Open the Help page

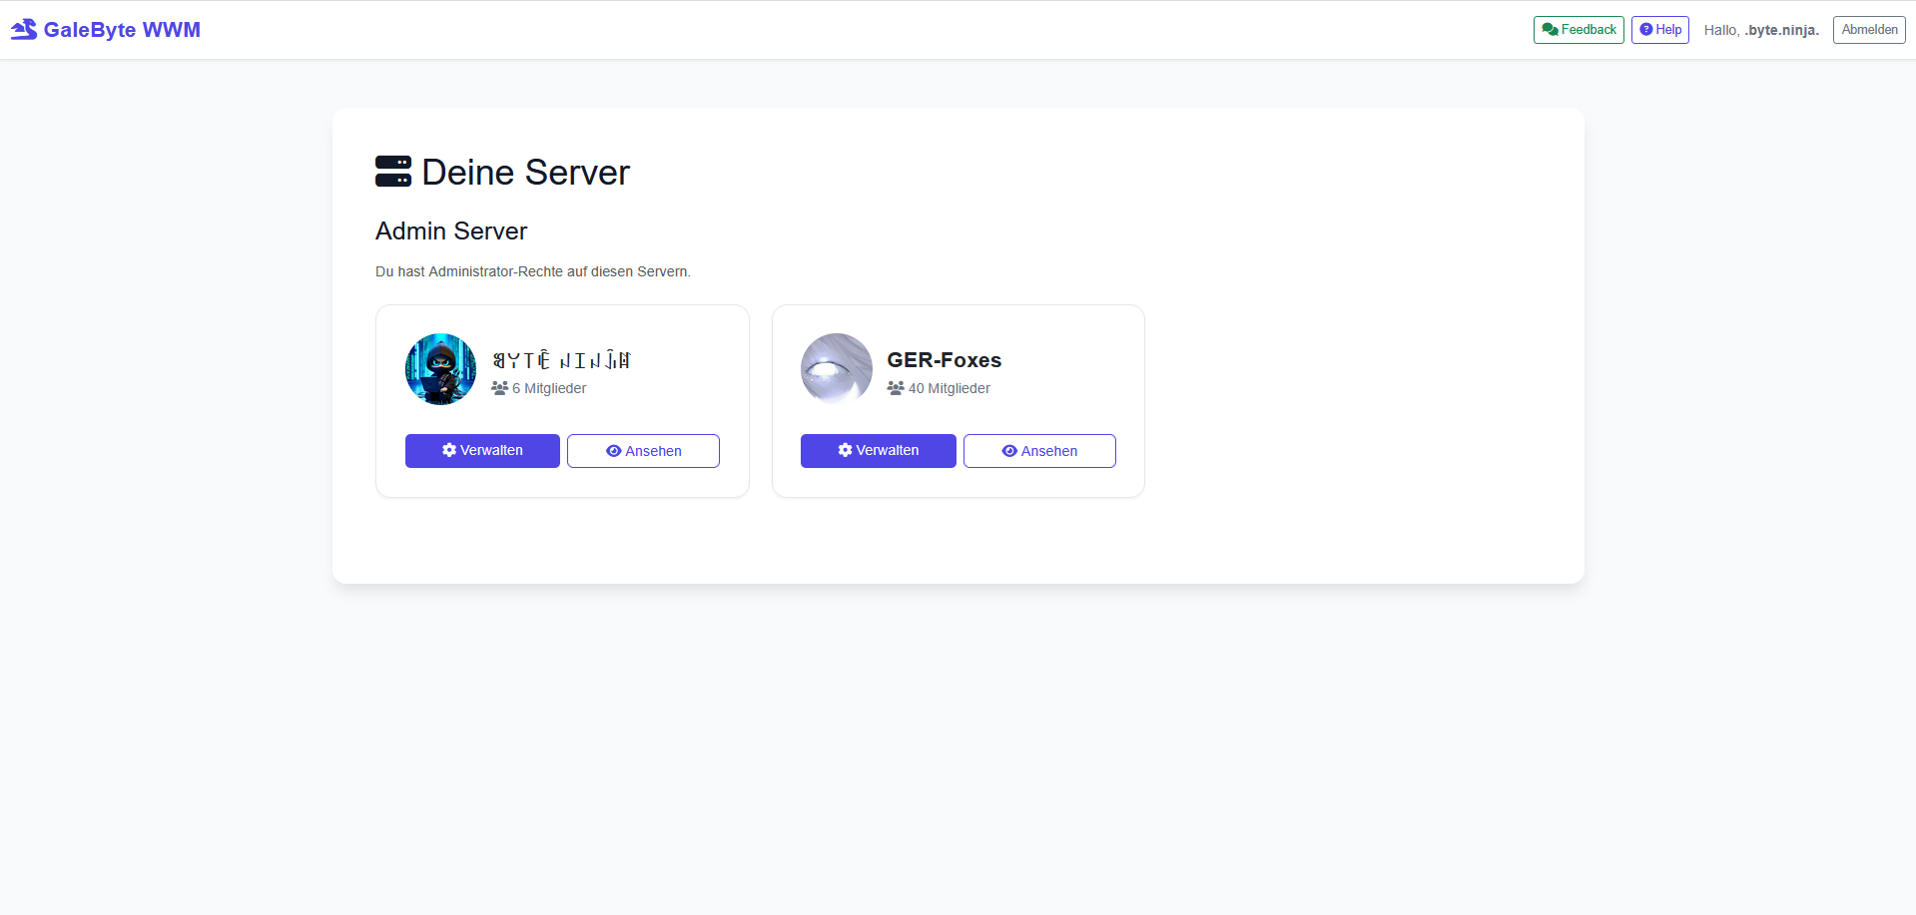pos(1659,29)
